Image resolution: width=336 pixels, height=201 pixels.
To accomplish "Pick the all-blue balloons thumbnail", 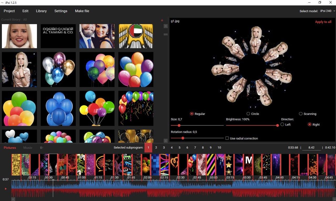I will point(58,108).
